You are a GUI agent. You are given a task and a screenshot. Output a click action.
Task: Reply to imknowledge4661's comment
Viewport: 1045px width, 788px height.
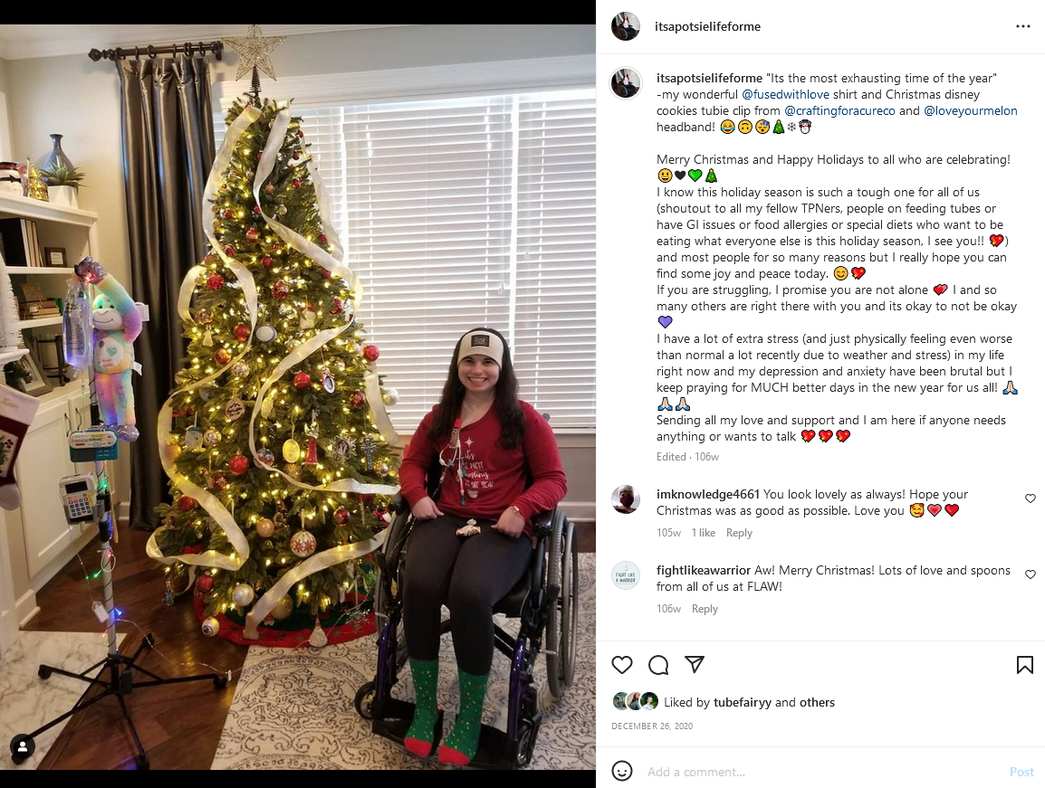[x=739, y=533]
